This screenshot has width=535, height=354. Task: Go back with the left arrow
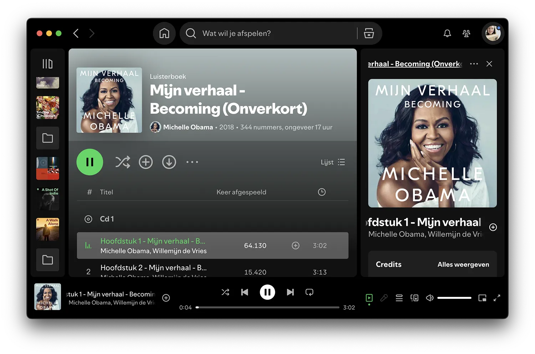click(x=76, y=33)
